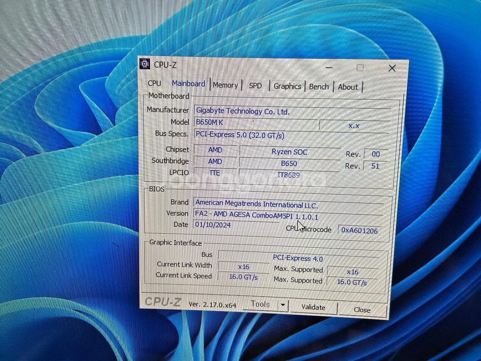Open the About tab
The height and width of the screenshot is (361, 481).
pyautogui.click(x=348, y=87)
